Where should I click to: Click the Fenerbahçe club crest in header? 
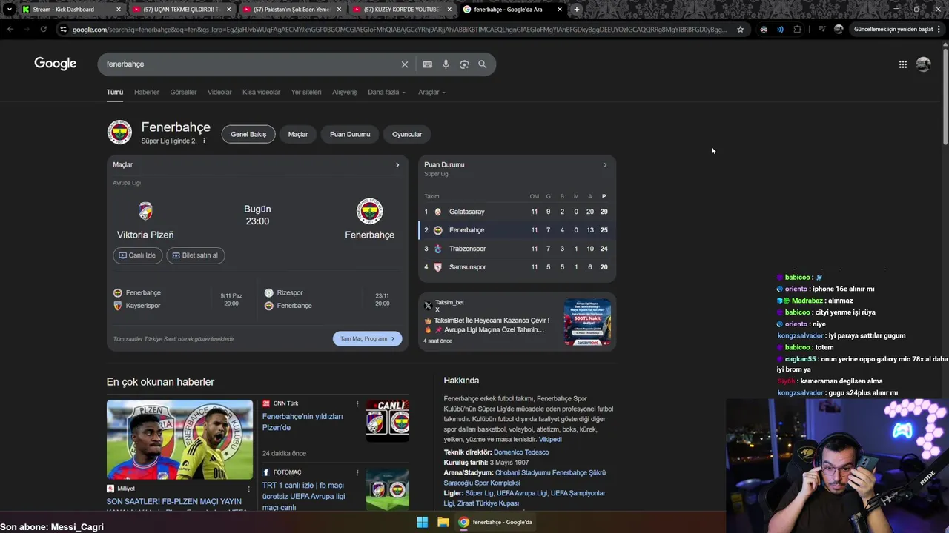(x=119, y=133)
